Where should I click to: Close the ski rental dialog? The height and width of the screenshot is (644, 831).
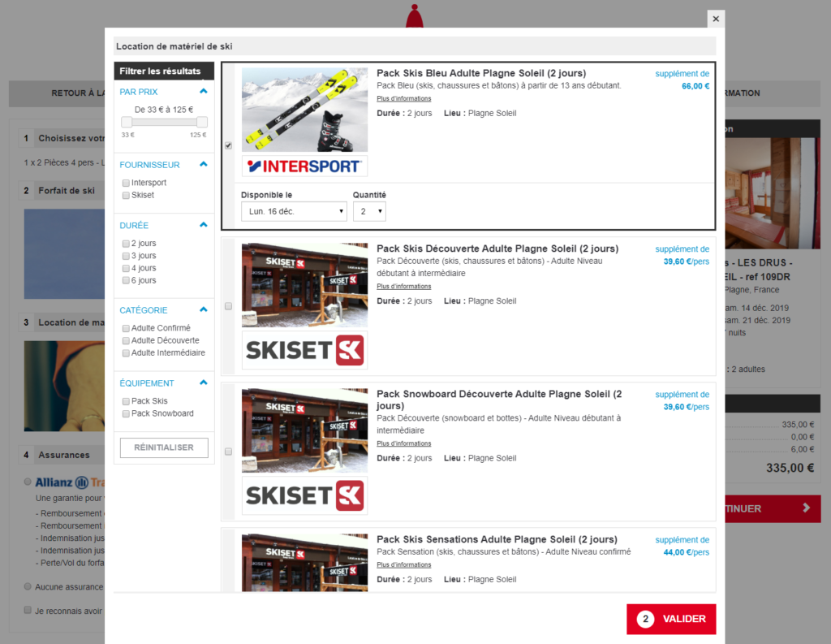[715, 19]
